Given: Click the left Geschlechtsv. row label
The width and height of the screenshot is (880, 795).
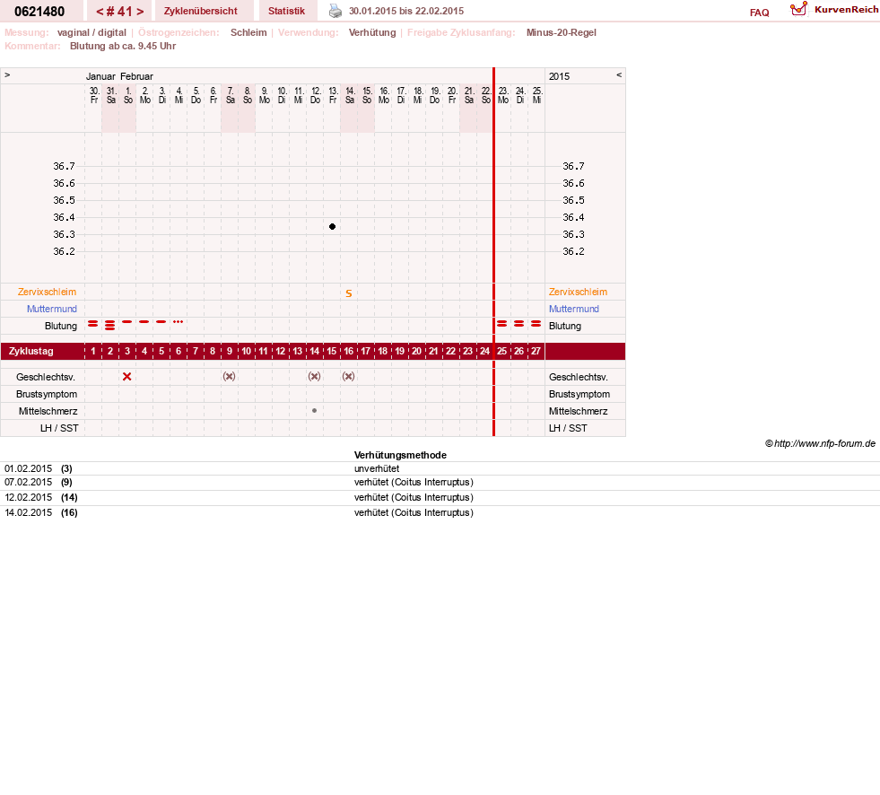Looking at the screenshot, I should coord(46,377).
